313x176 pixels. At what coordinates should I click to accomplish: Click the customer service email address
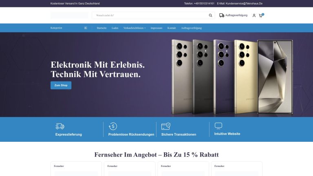point(244,3)
